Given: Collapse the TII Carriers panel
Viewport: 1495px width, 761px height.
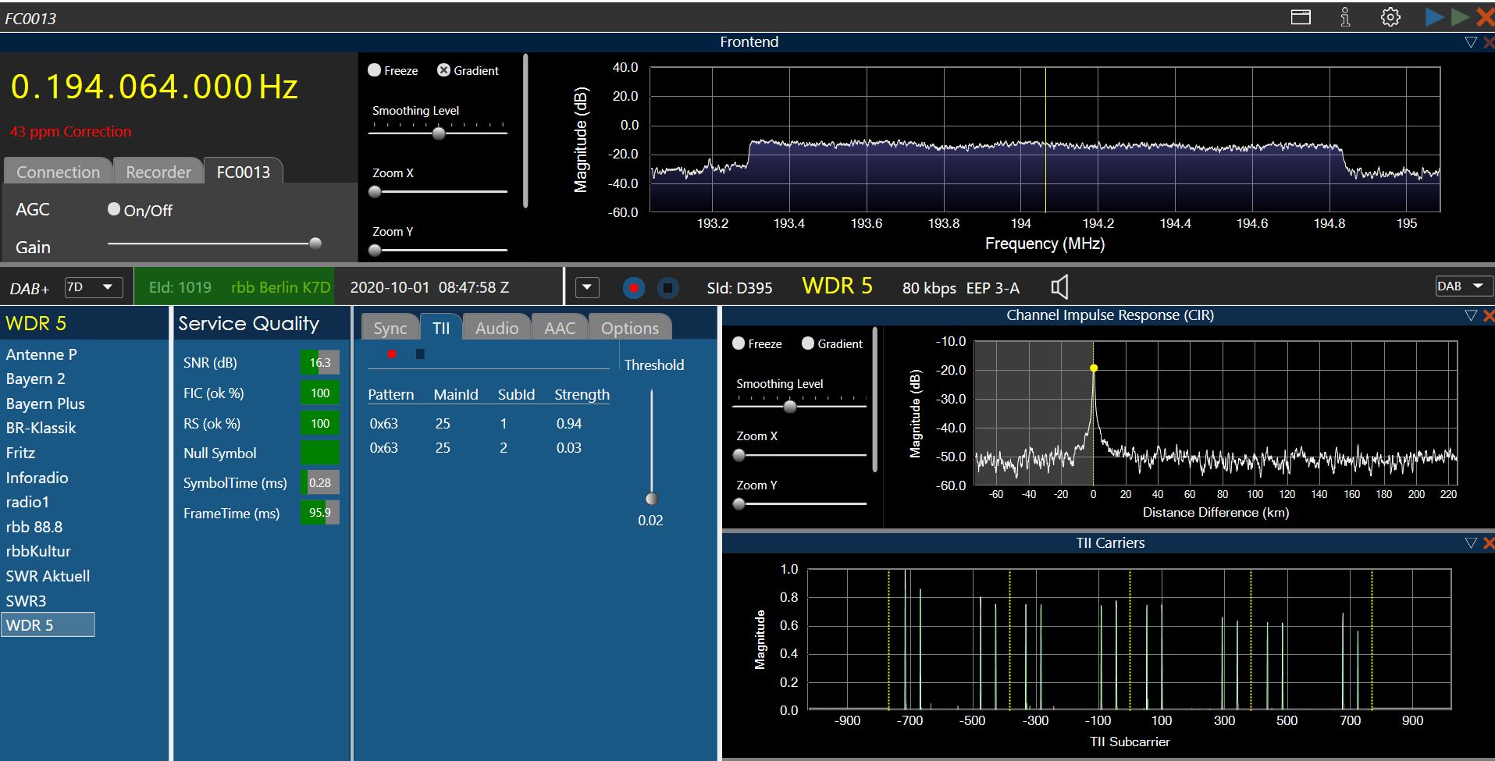Looking at the screenshot, I should pyautogui.click(x=1470, y=543).
